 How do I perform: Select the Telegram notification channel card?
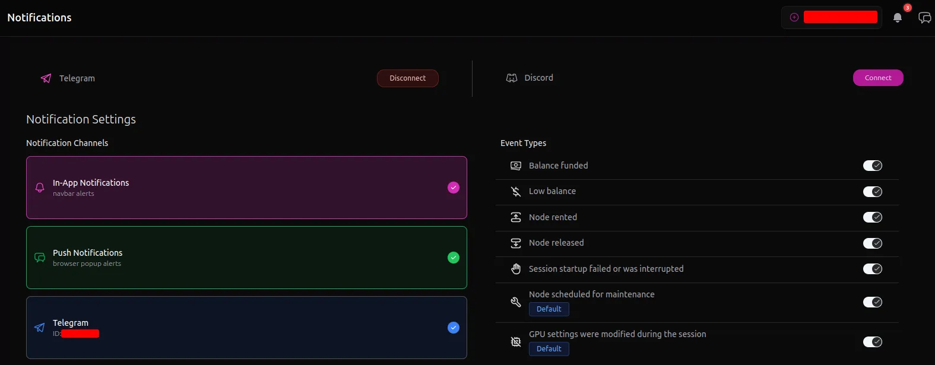[x=246, y=328]
